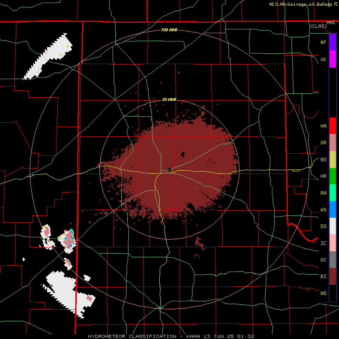
Task: Click the BI dark-red legend swatch
Action: (333, 276)
